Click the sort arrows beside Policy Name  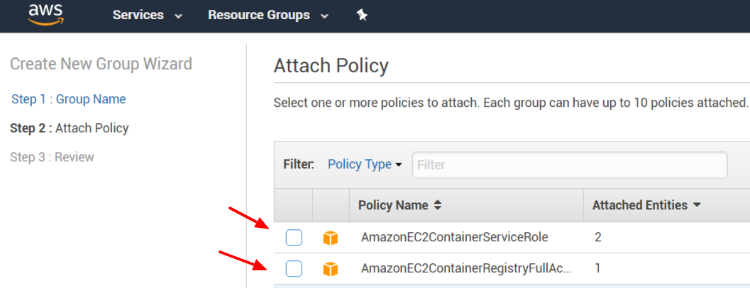tap(438, 205)
